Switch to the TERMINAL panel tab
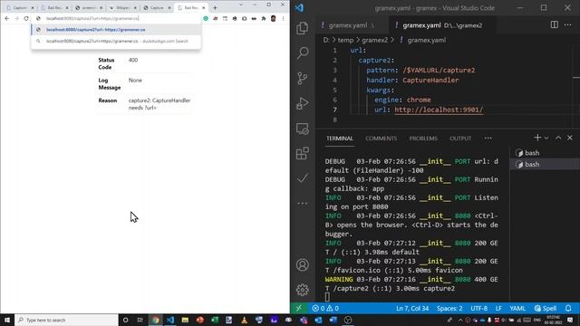The width and height of the screenshot is (580, 326). click(340, 139)
